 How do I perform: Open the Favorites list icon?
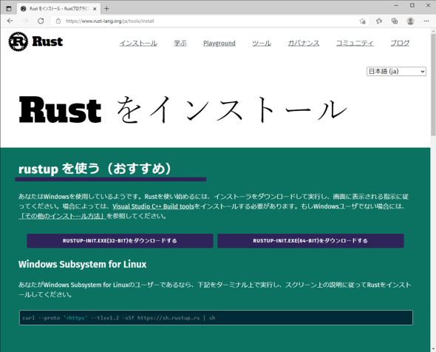tap(379, 21)
